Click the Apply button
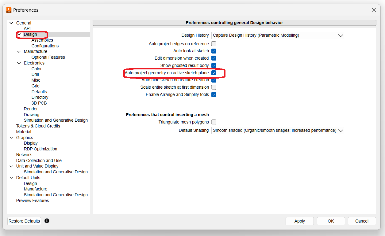The width and height of the screenshot is (385, 236). [299, 221]
